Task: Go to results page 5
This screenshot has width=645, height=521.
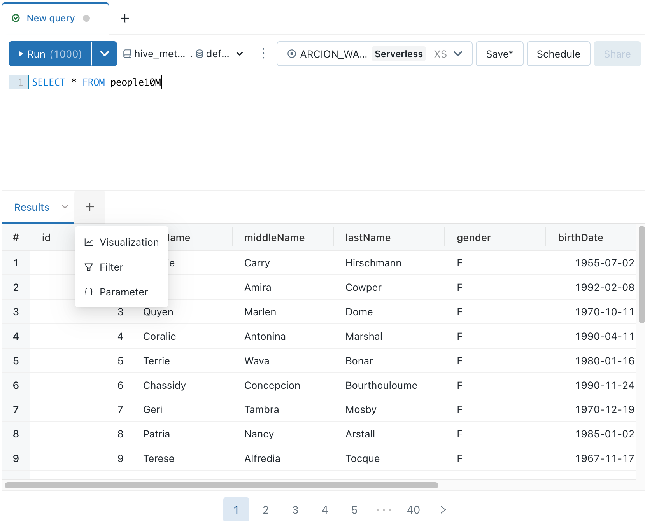Action: click(354, 509)
